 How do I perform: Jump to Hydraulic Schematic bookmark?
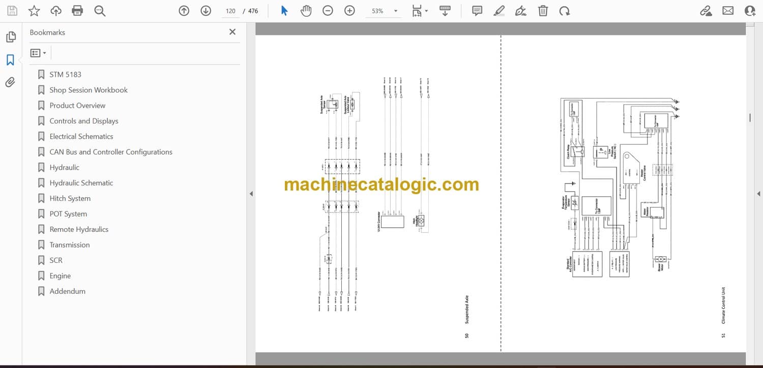click(81, 183)
